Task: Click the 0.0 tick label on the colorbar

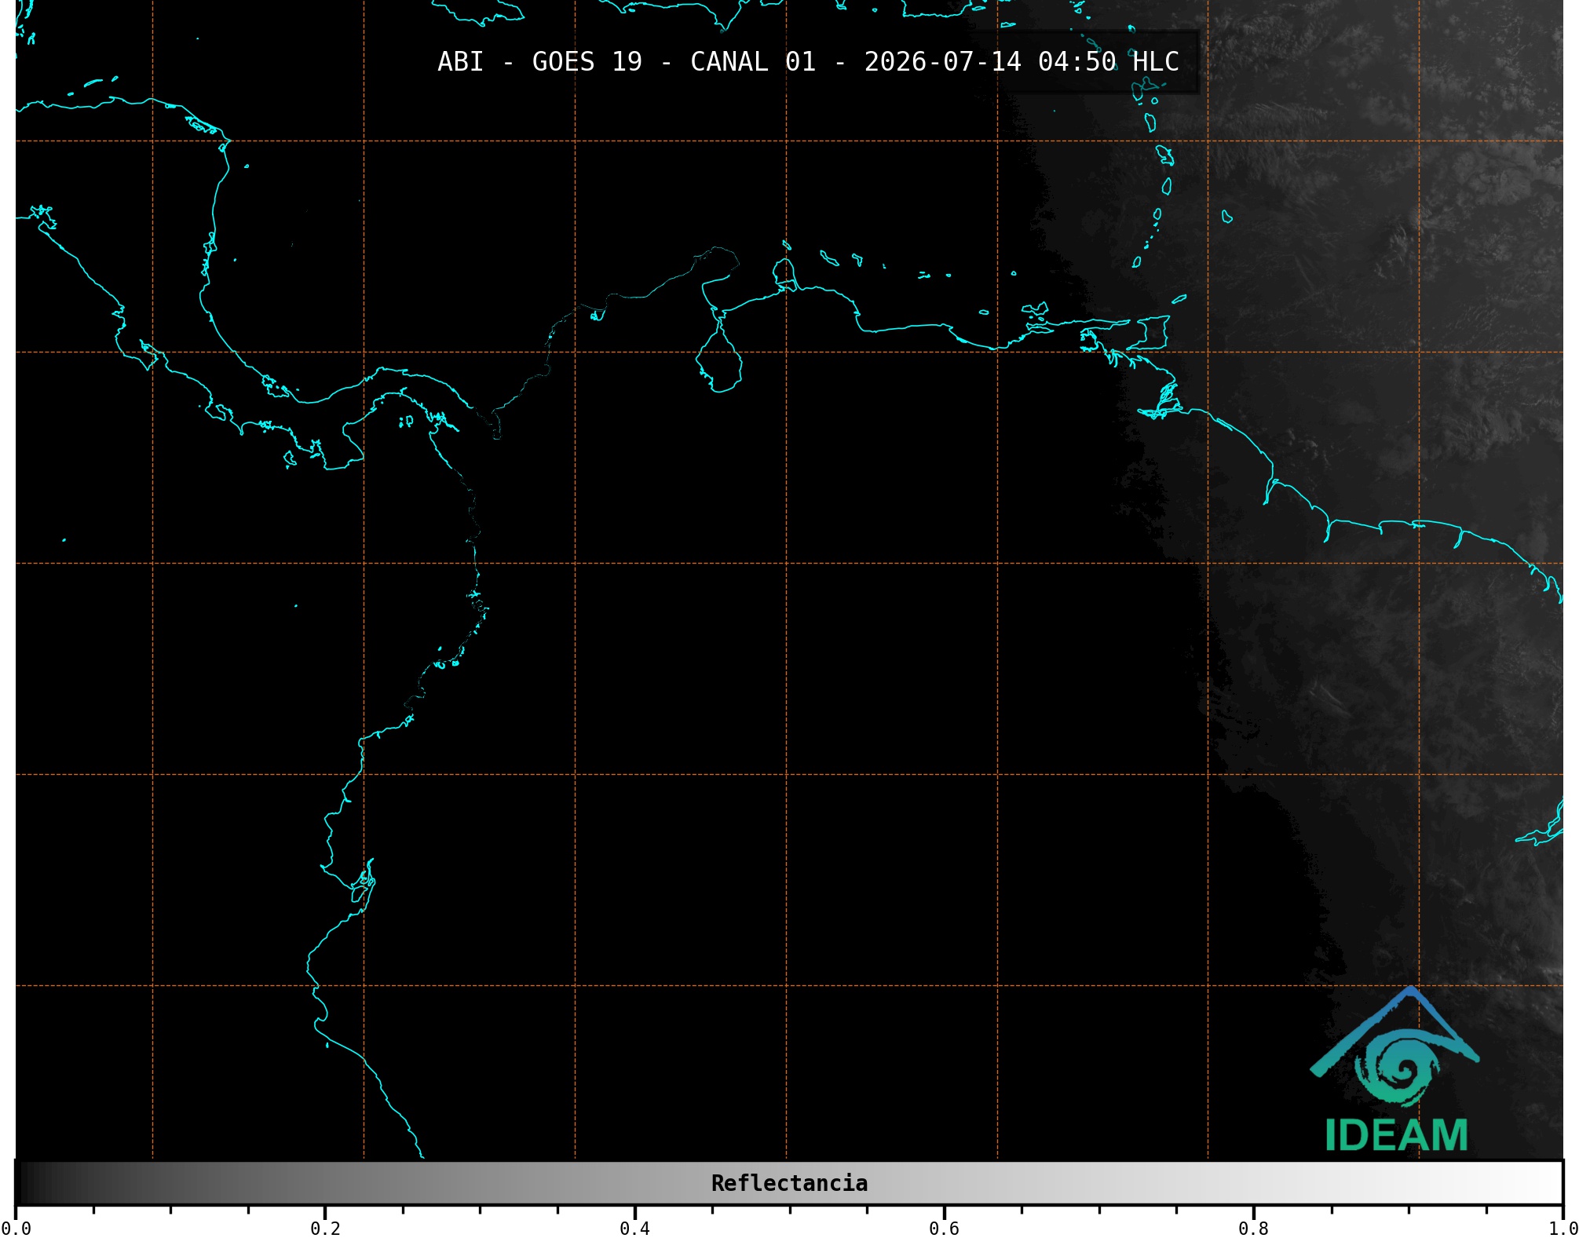Action: click(16, 1229)
